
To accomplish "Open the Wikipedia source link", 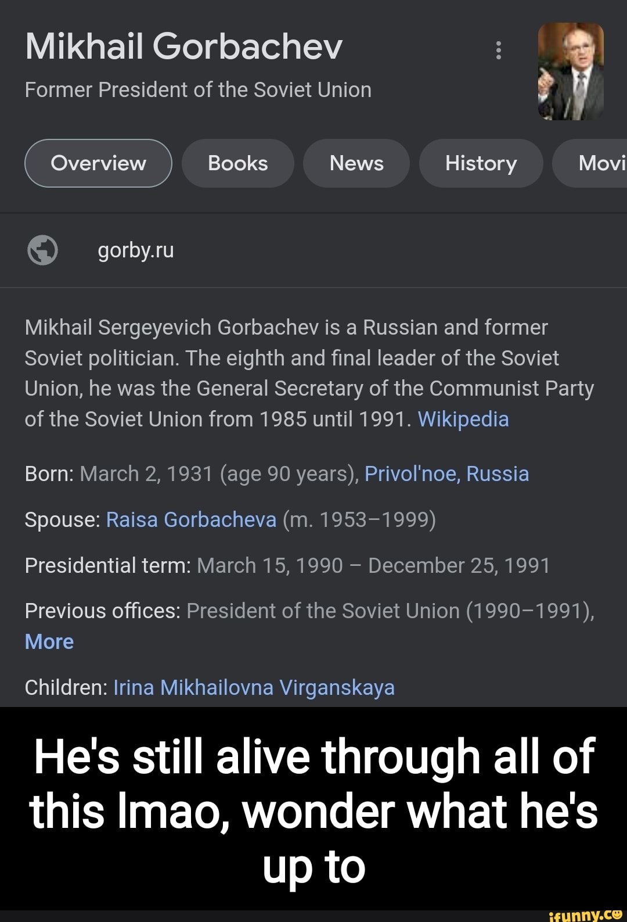I will [462, 419].
